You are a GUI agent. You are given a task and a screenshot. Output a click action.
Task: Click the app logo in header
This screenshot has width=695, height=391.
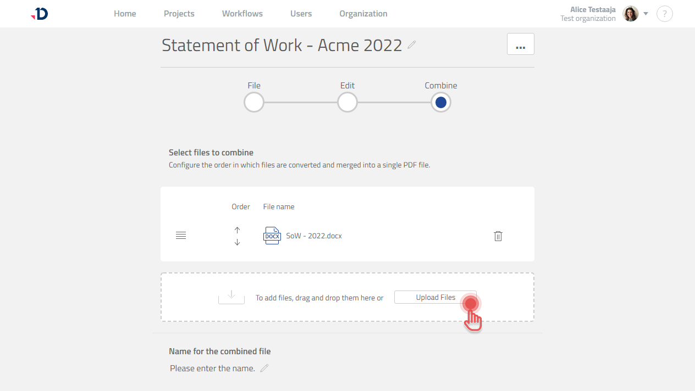coord(40,14)
